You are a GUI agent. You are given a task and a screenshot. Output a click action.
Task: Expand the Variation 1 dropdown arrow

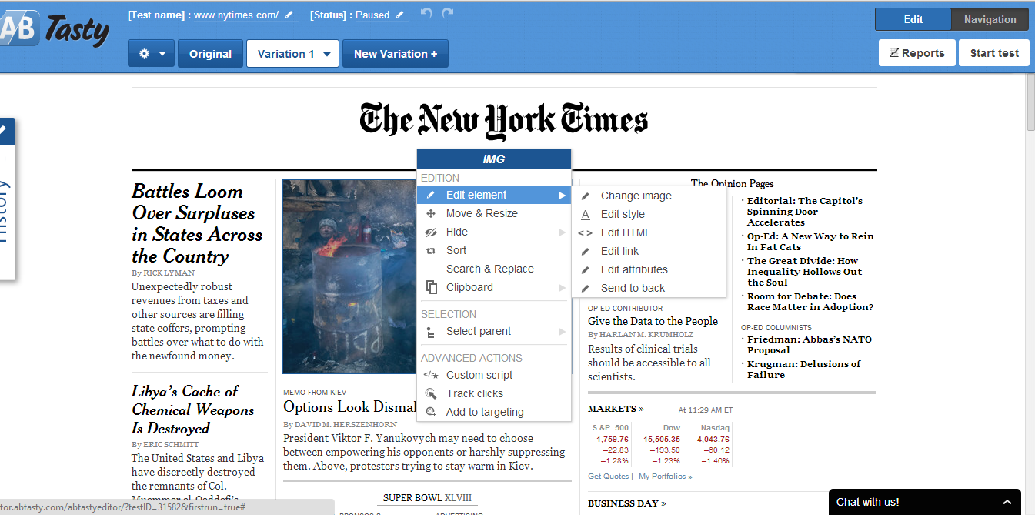(x=327, y=55)
